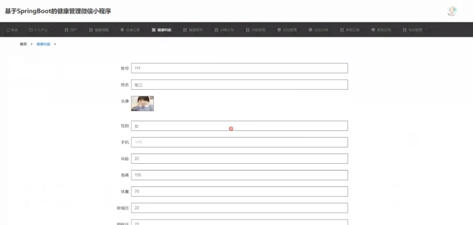
Task: Open 用户 via its grid icon
Action: click(67, 30)
